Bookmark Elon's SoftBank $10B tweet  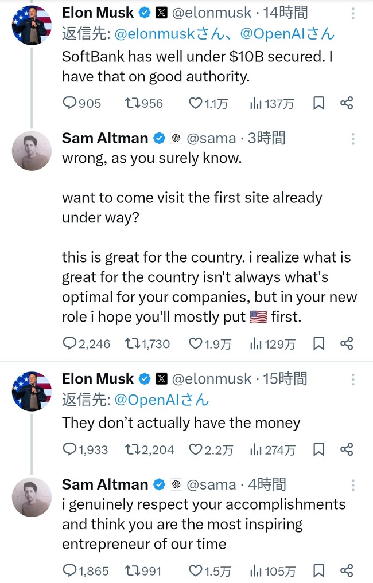(319, 103)
